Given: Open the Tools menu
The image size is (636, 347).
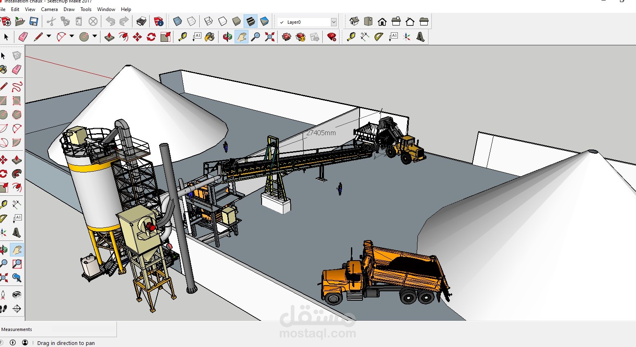Looking at the screenshot, I should pyautogui.click(x=86, y=9).
